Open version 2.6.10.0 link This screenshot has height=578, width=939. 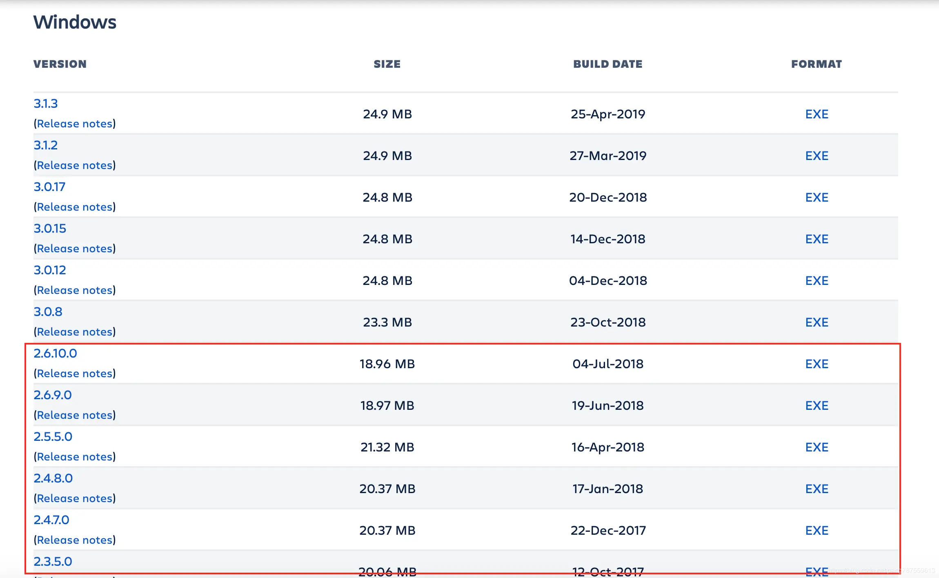coord(55,353)
